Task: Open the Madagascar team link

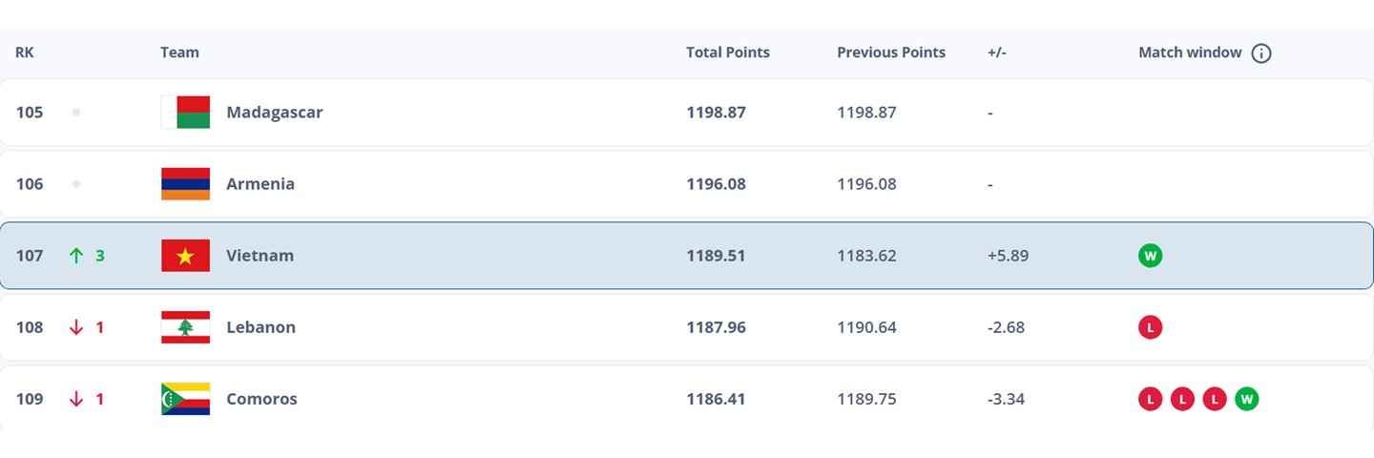Action: (274, 113)
